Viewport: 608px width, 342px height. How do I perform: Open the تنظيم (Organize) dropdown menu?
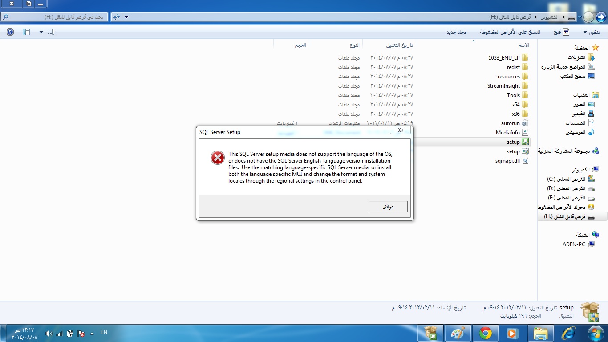point(592,33)
